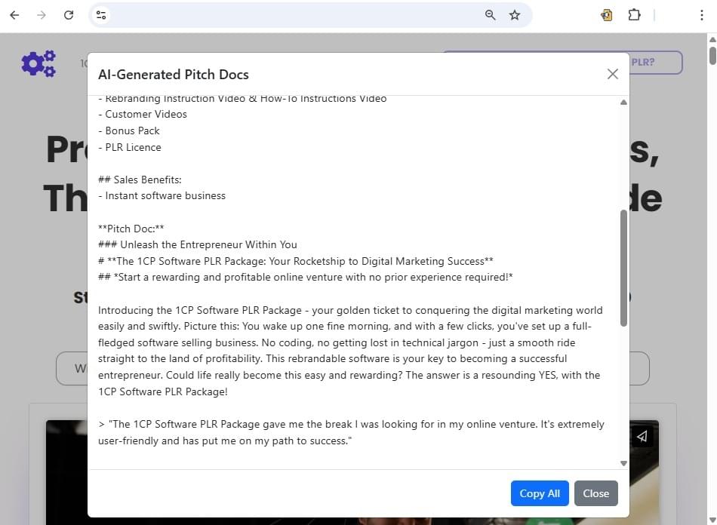Click 'Unleash the Entrepreneur Within You' heading
The image size is (717, 525).
click(x=198, y=244)
